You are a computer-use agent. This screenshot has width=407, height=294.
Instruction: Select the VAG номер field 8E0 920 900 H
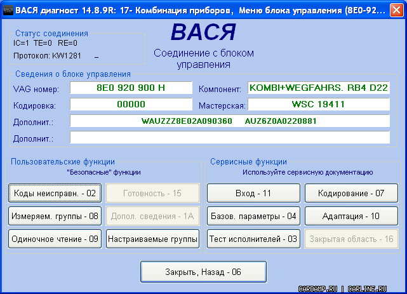point(131,88)
